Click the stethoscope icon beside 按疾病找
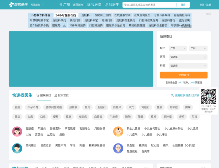The height and width of the screenshot is (168, 219). click(38, 95)
